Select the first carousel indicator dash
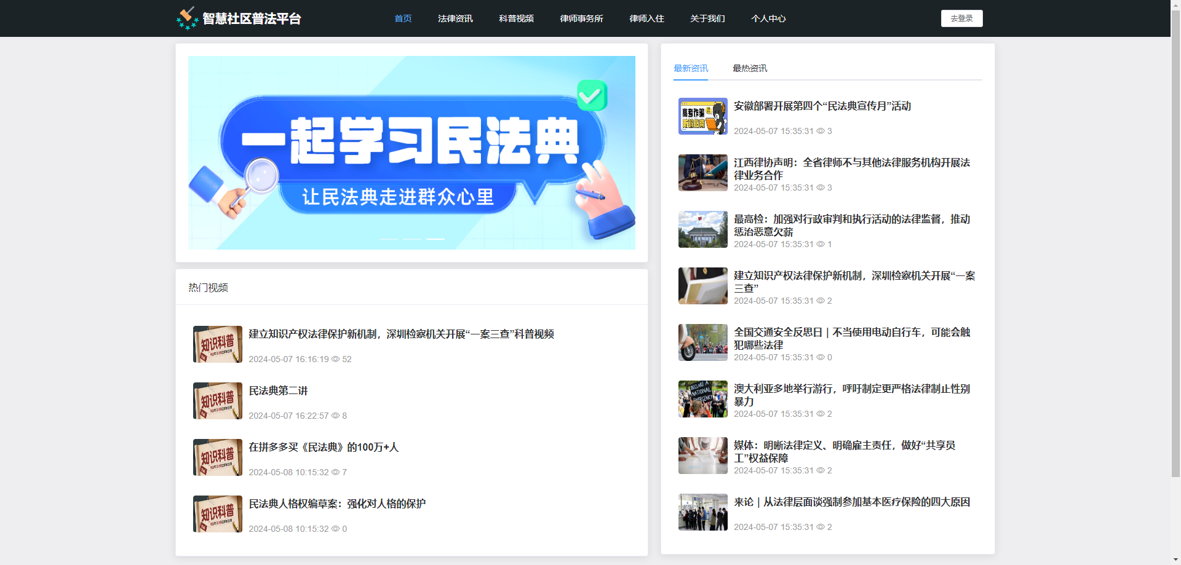 [x=388, y=239]
